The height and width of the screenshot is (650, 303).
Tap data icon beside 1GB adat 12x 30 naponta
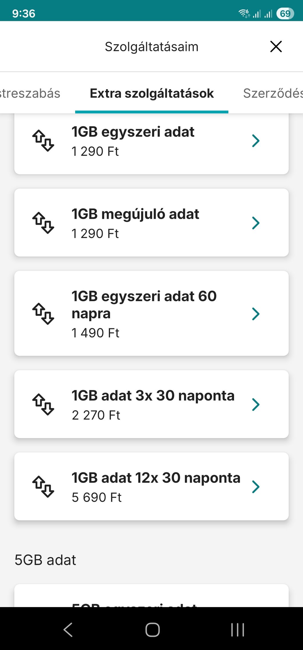coord(43,486)
